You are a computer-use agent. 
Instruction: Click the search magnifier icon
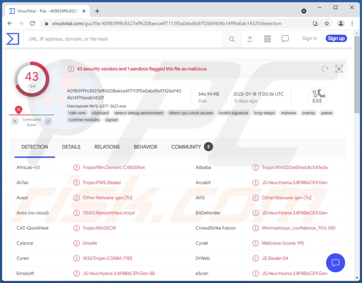[x=232, y=39]
